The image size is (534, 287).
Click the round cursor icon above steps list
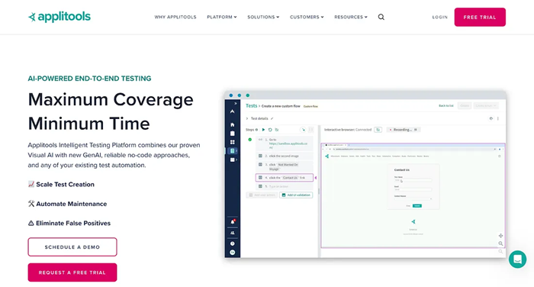coord(303,130)
